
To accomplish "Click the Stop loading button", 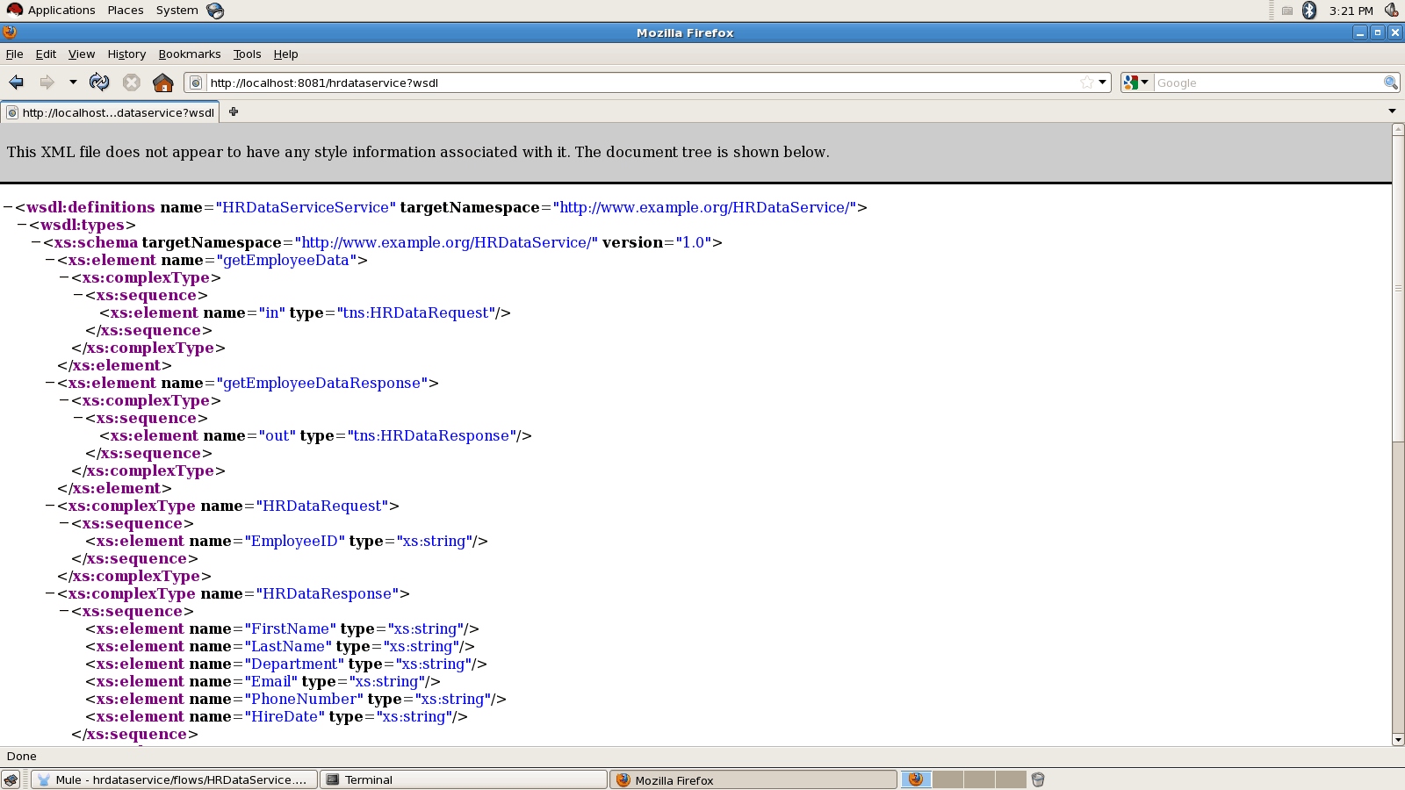I will pyautogui.click(x=132, y=83).
